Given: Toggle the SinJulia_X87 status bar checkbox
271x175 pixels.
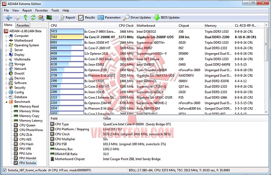Looking at the screenshot, I should 5,170.
